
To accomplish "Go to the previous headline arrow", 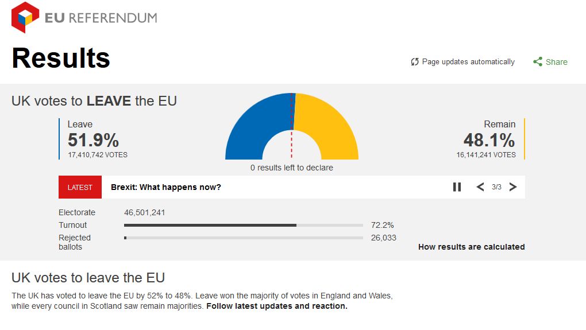I will pyautogui.click(x=480, y=187).
